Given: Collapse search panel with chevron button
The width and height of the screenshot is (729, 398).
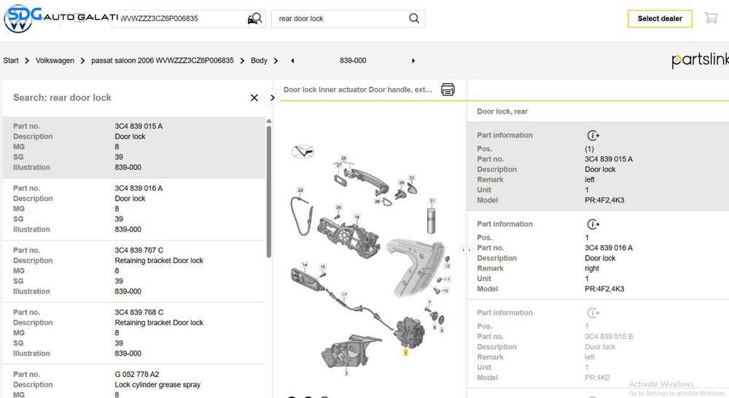Looking at the screenshot, I should (273, 98).
